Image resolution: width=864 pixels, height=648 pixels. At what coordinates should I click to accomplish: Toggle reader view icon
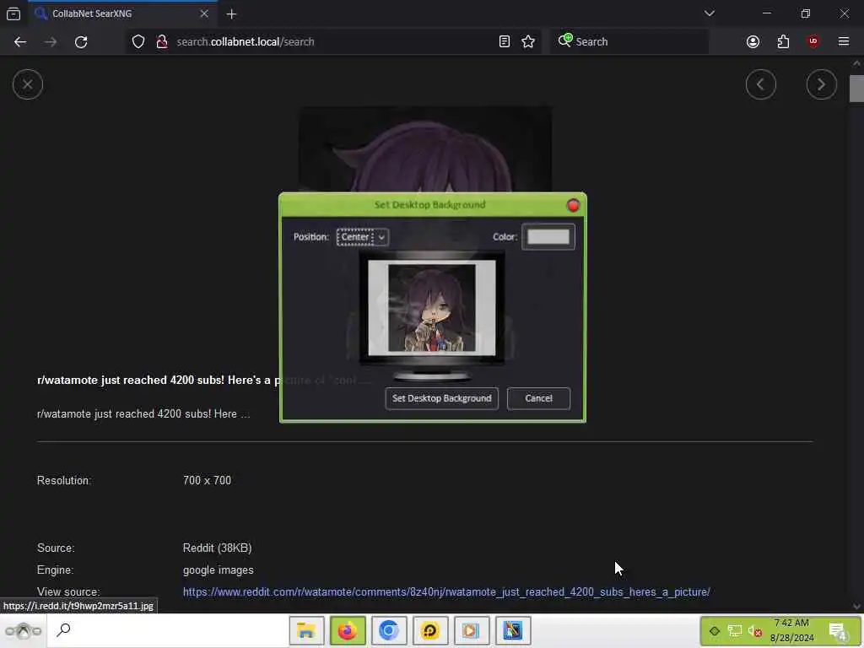(505, 41)
